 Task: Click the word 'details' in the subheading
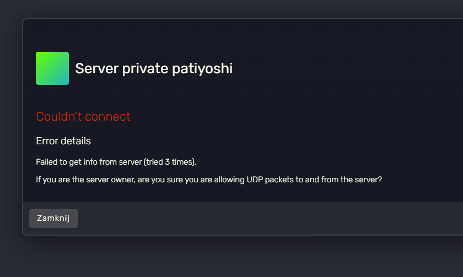76,141
